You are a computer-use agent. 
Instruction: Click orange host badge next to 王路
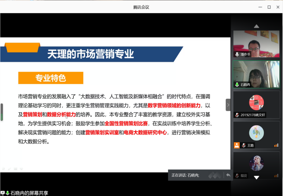click(236, 145)
